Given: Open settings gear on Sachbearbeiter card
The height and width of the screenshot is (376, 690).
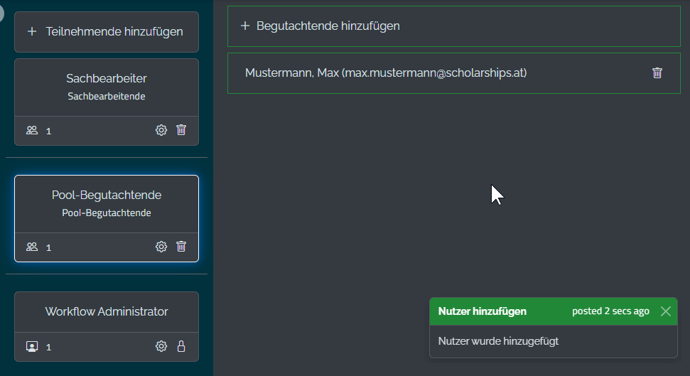Looking at the screenshot, I should point(161,130).
